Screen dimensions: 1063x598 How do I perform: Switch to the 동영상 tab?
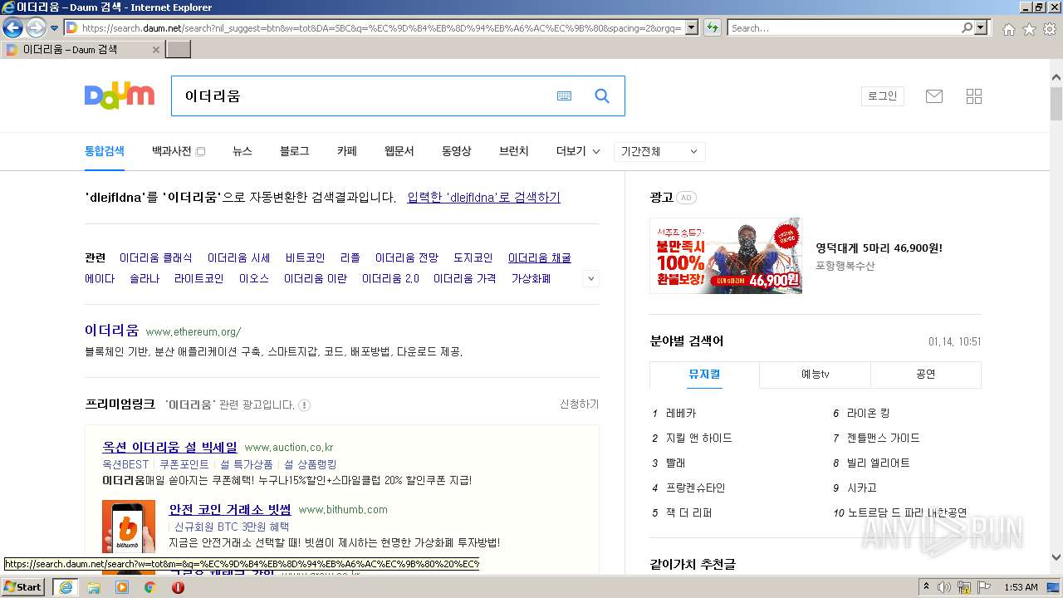tap(457, 151)
